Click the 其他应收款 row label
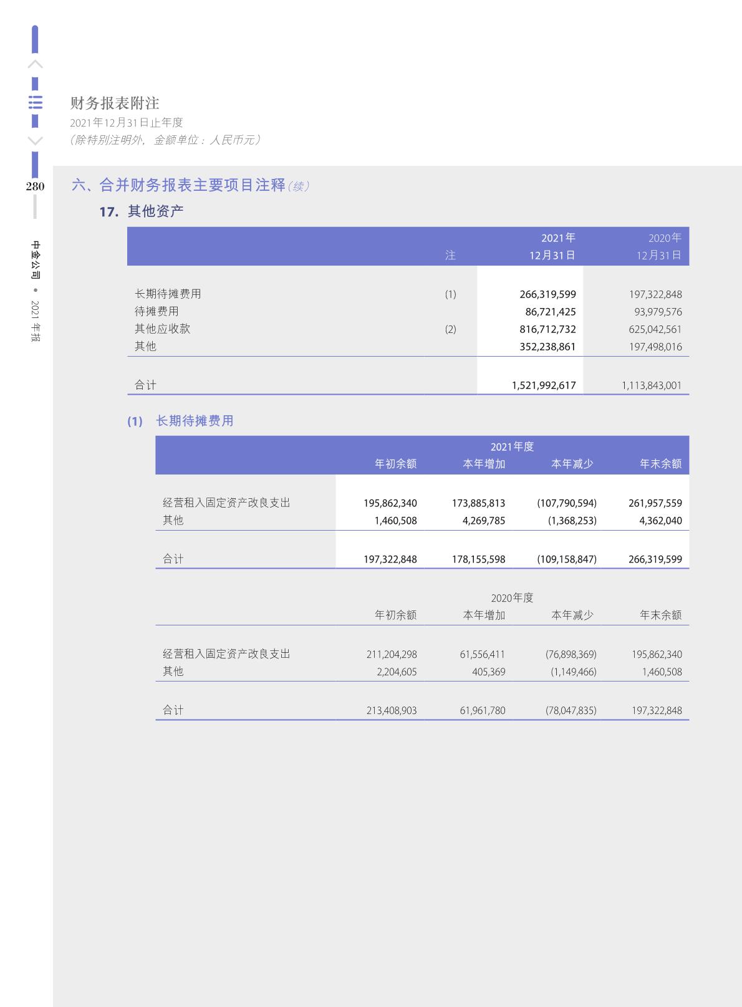742x1007 pixels. point(163,329)
